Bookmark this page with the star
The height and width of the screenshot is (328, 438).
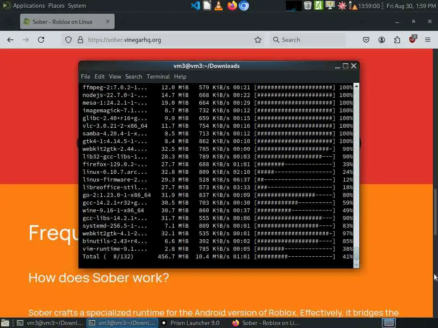[258, 40]
